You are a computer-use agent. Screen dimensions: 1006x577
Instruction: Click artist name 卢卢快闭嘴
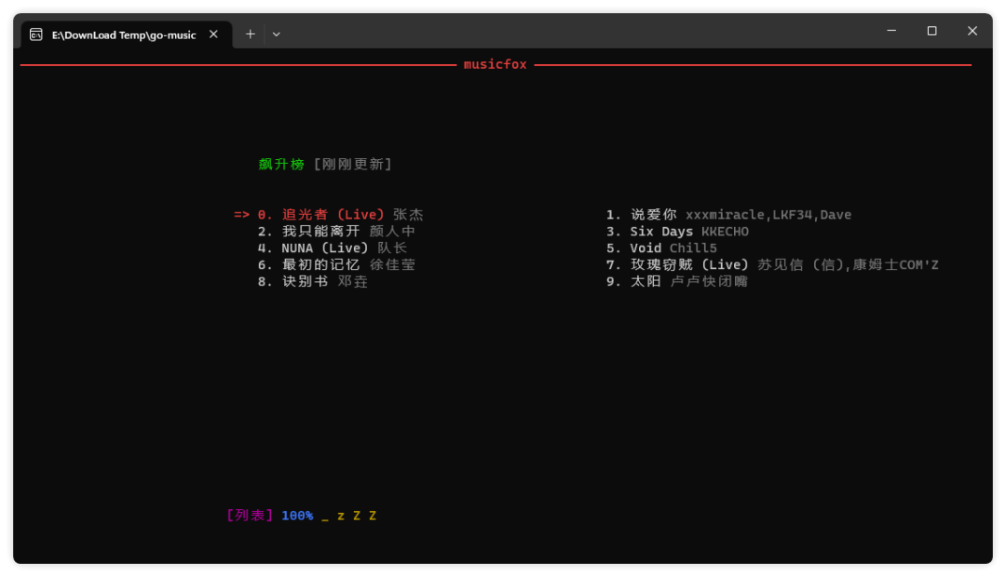coord(709,281)
